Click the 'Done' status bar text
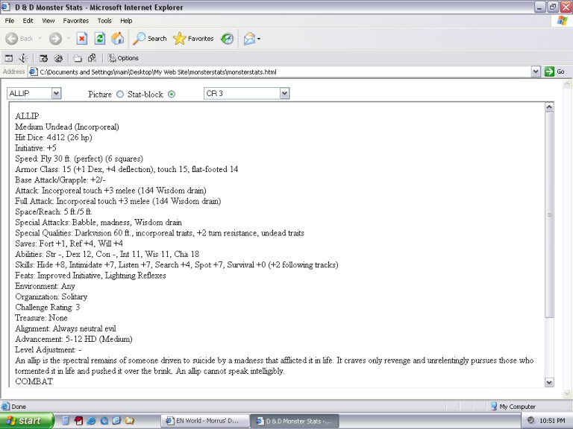This screenshot has width=573, height=429. [19, 407]
